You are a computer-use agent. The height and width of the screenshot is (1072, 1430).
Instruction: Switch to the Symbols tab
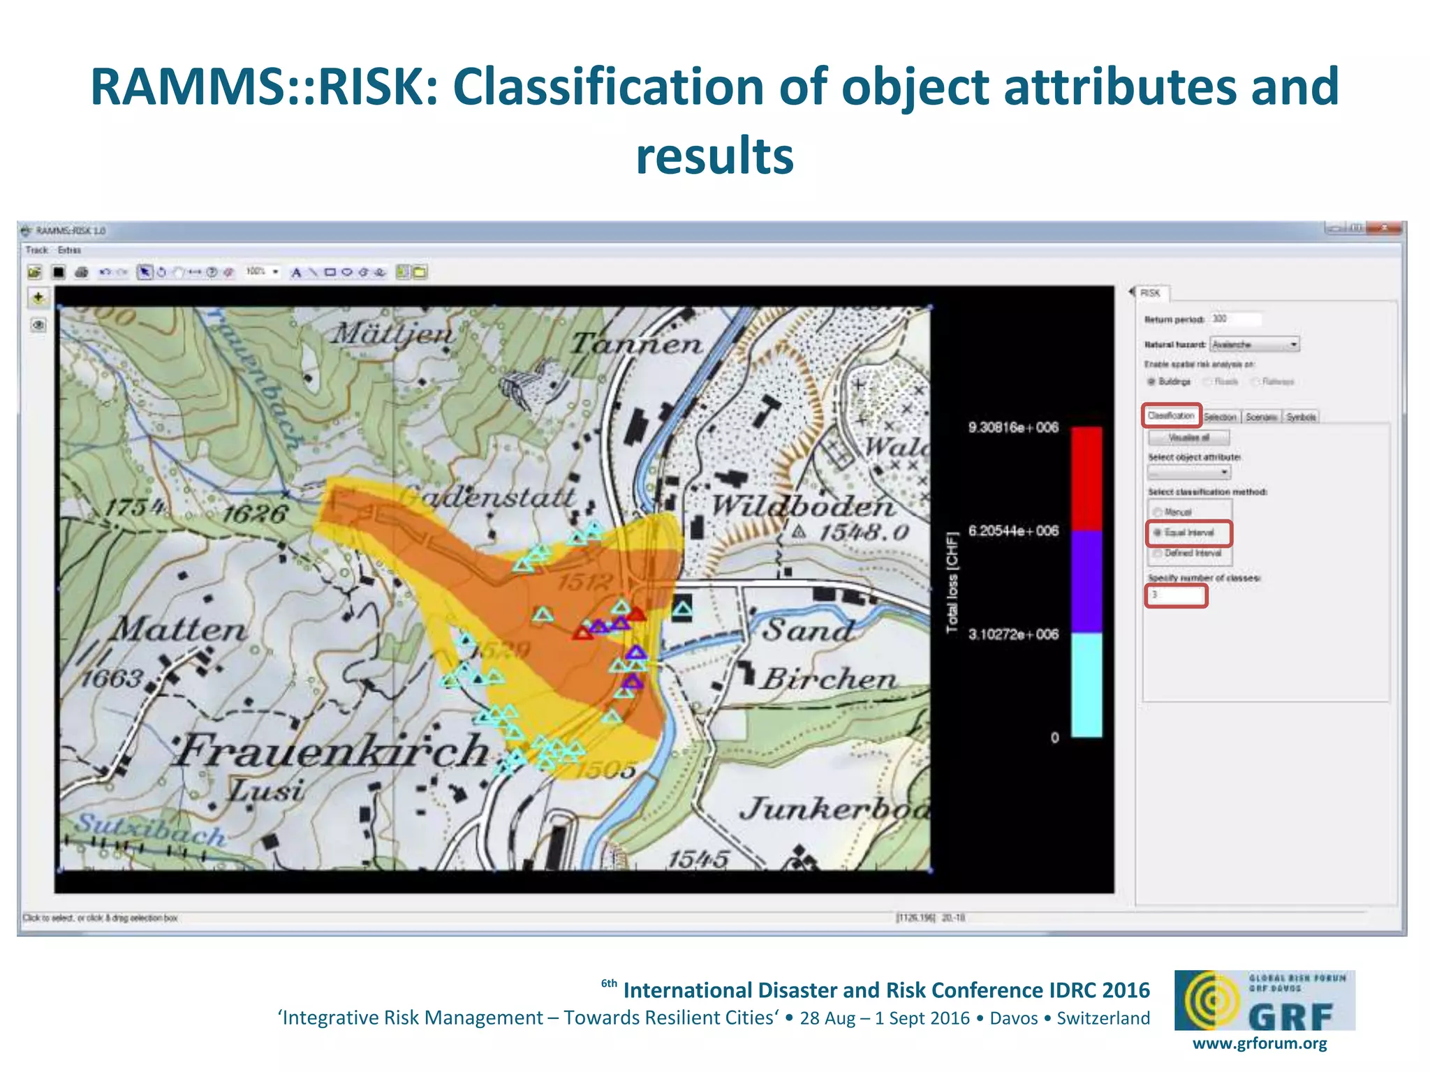pos(1301,417)
